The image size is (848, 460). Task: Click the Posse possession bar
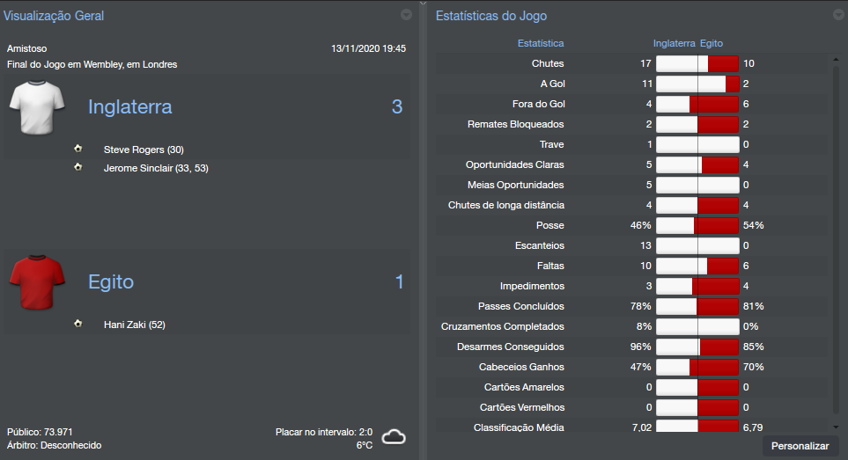697,225
